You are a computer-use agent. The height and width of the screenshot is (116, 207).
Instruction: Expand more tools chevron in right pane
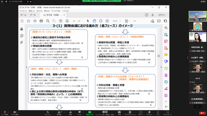[x=166, y=101]
